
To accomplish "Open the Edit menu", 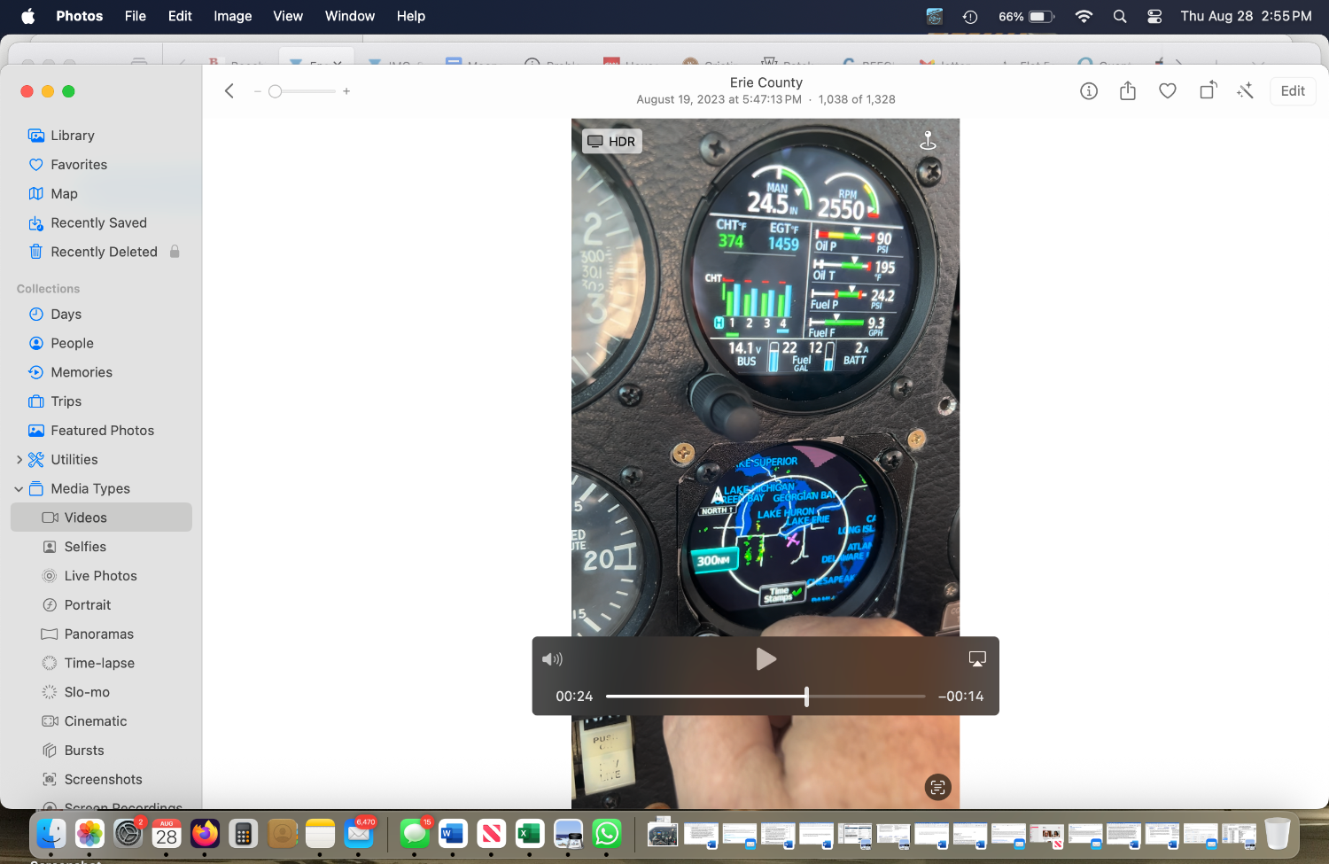I will [180, 16].
